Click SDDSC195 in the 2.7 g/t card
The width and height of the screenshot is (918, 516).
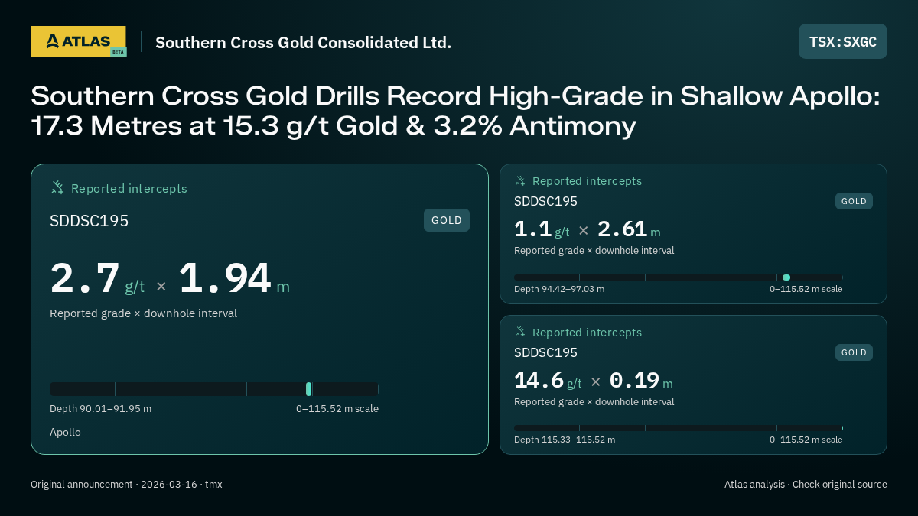pos(89,221)
